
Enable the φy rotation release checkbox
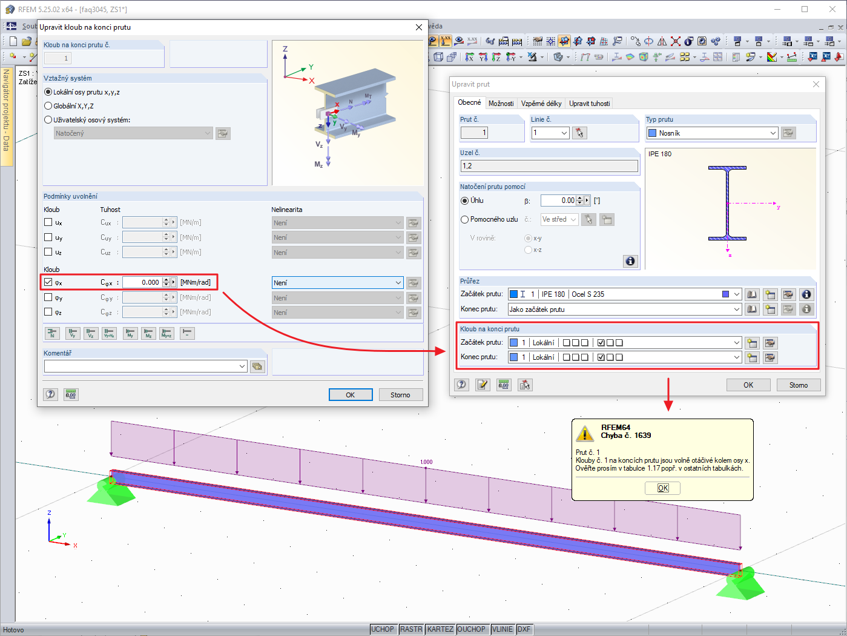coord(48,297)
